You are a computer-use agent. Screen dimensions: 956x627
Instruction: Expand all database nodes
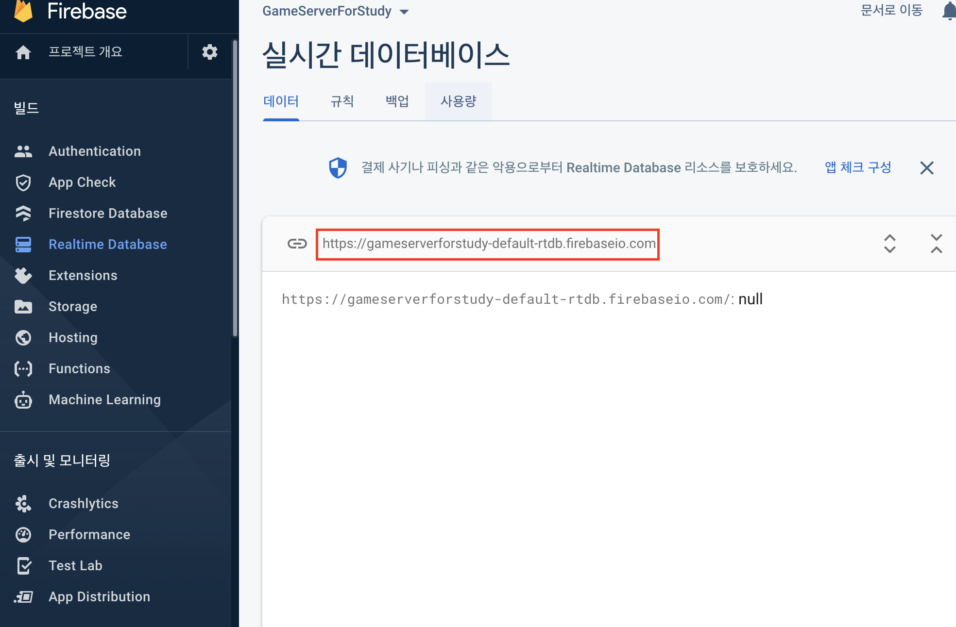(889, 244)
